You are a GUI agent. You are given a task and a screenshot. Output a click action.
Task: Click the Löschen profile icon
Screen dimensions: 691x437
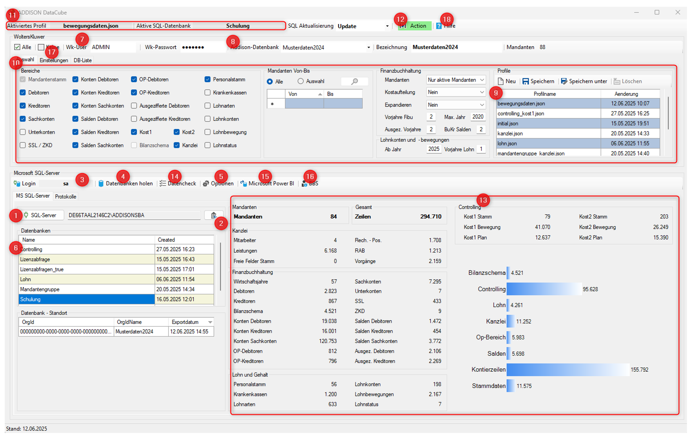(x=617, y=81)
